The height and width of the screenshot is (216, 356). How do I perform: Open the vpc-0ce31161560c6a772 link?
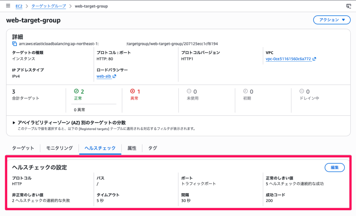(288, 59)
